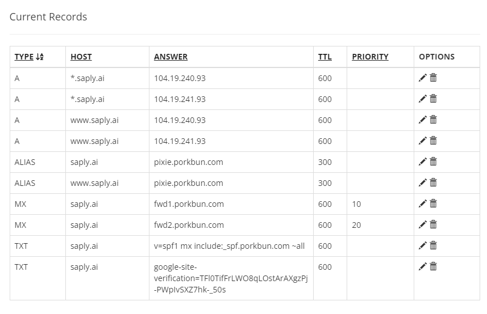
Task: Delete the www.saply.ai ALIAS record
Action: tap(433, 183)
